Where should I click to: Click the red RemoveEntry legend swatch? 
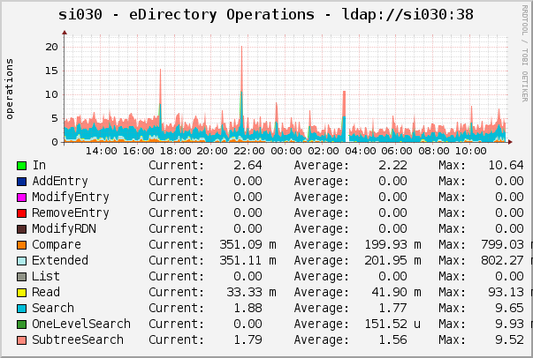tap(21, 213)
